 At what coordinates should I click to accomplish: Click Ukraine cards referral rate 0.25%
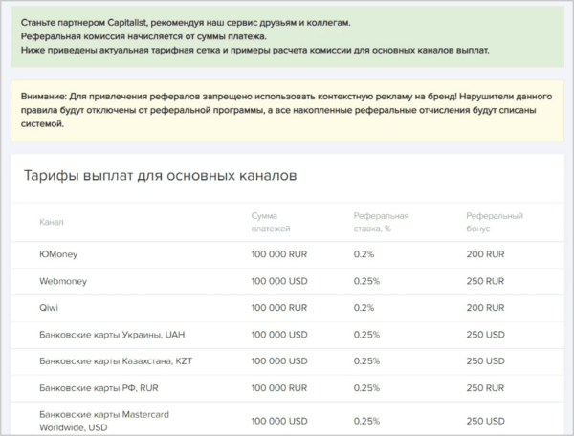tap(366, 335)
